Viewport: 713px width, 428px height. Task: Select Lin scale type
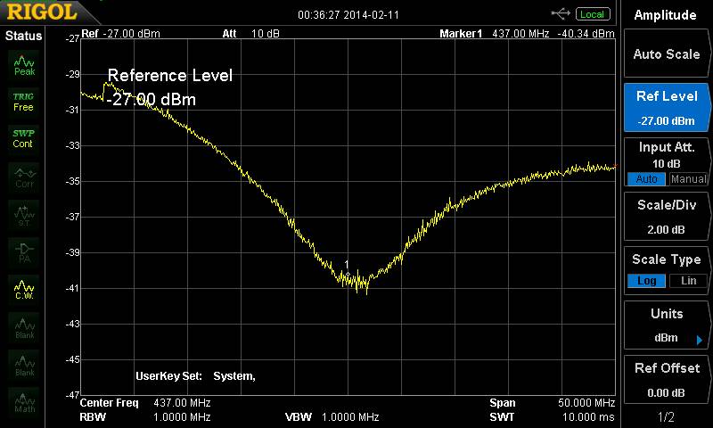pyautogui.click(x=688, y=281)
